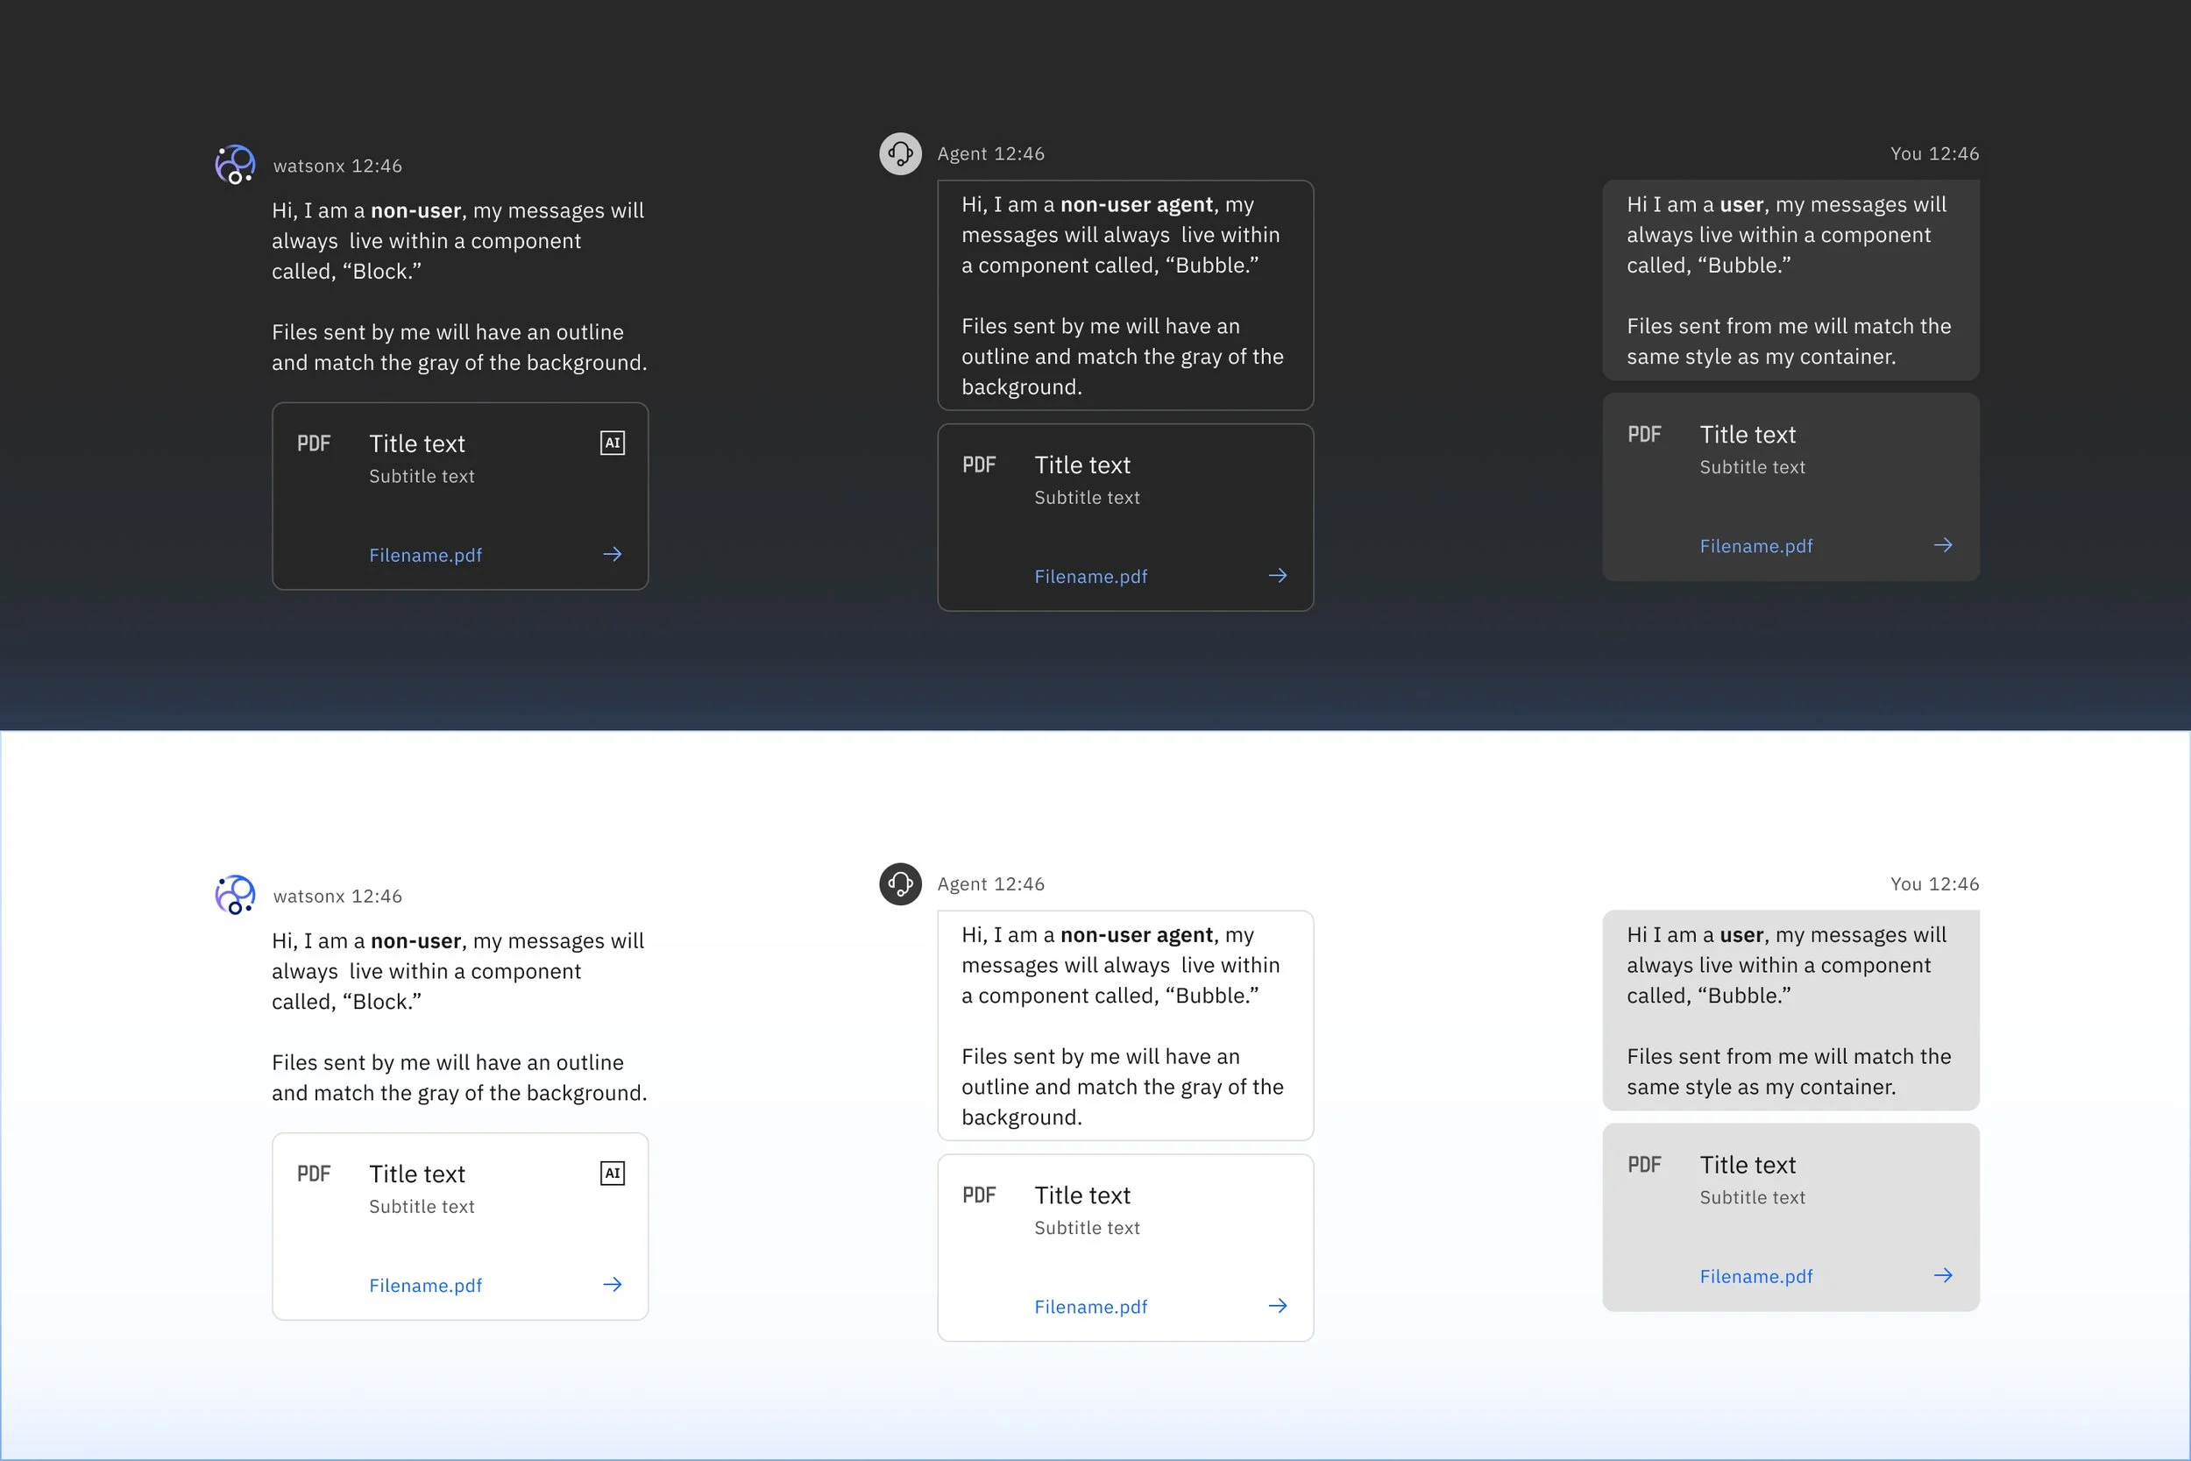Screen dimensions: 2191x1461
Task: Open Filename.pdf link in dark watsonx card
Action: coord(425,556)
